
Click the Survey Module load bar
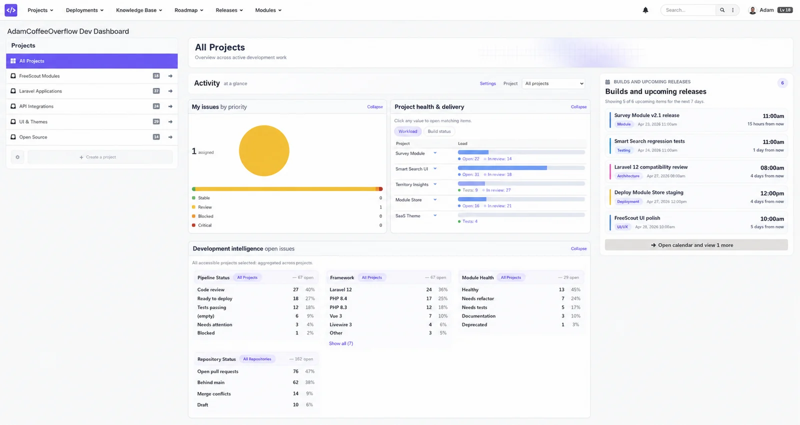pyautogui.click(x=521, y=152)
